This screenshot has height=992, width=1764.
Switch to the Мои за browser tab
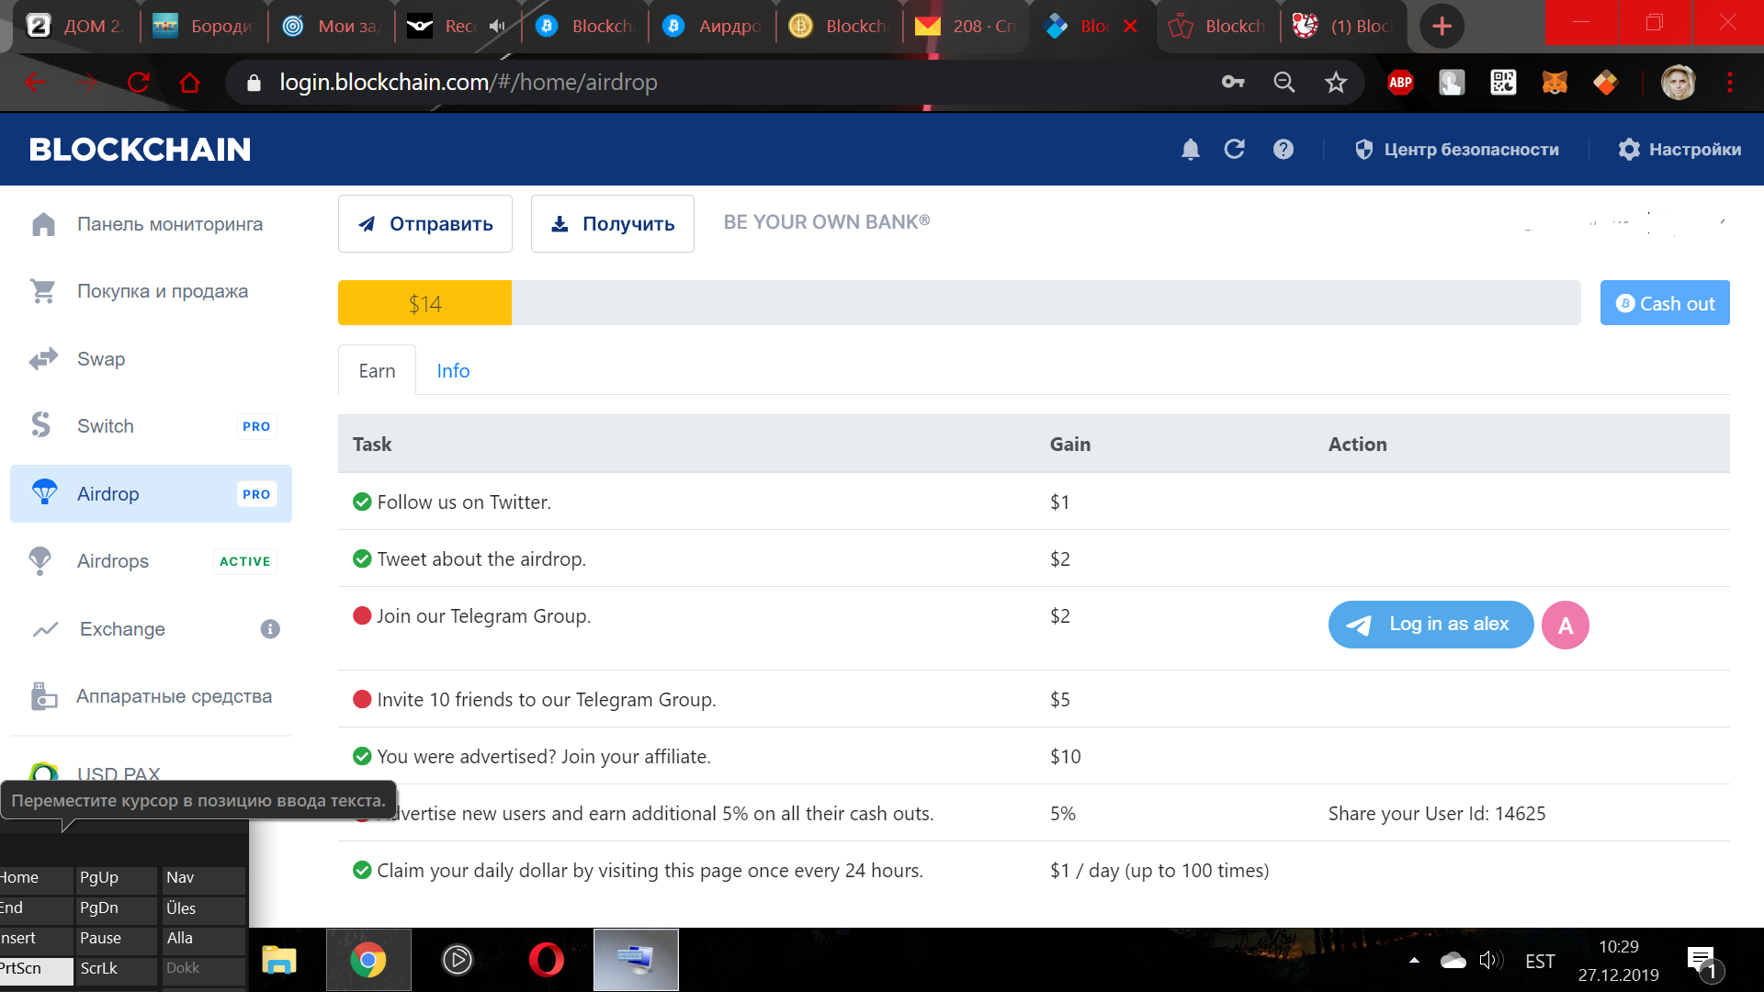331,26
